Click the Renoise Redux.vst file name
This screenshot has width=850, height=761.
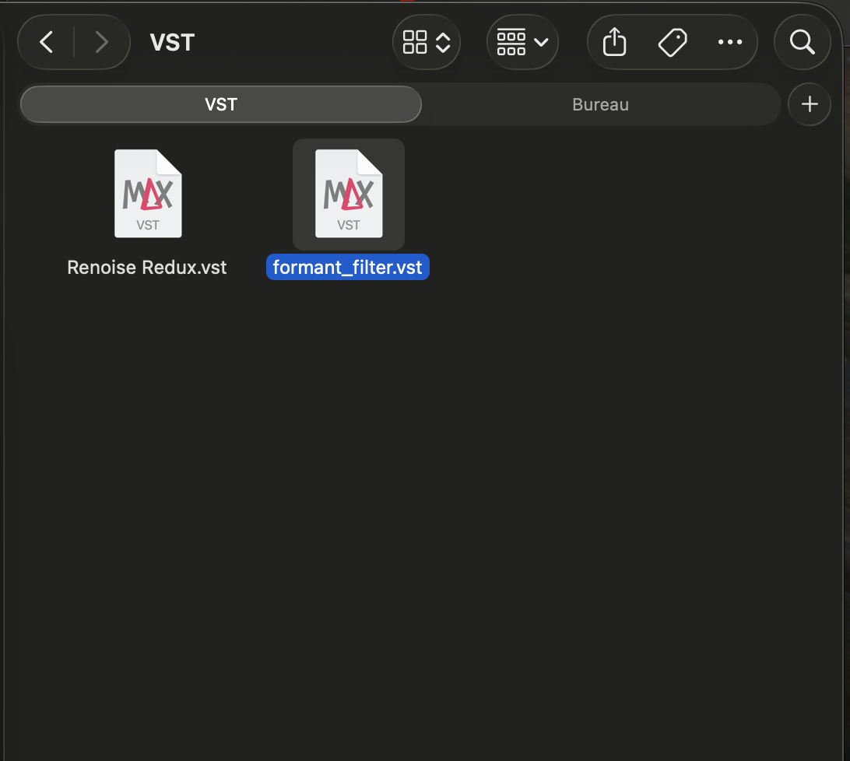pyautogui.click(x=147, y=268)
